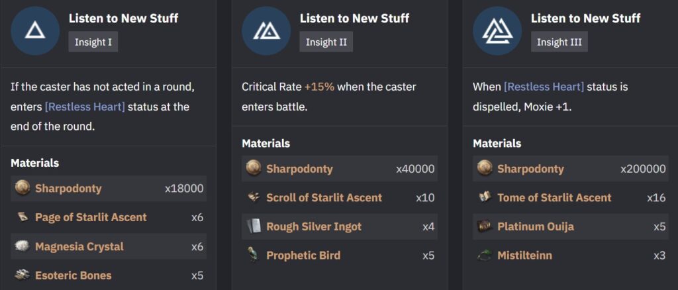Screen dimensions: 678x290
Task: Click the Platinum Ouija material icon
Action: [484, 226]
